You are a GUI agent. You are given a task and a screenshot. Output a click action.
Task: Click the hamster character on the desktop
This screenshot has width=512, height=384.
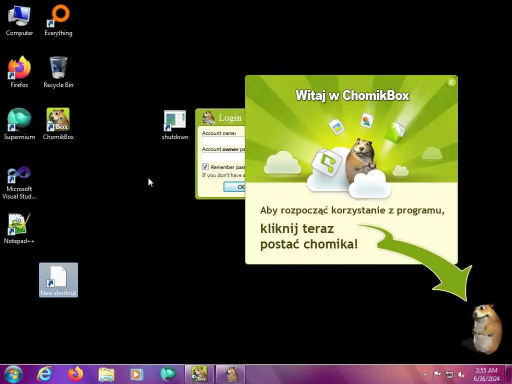[487, 328]
